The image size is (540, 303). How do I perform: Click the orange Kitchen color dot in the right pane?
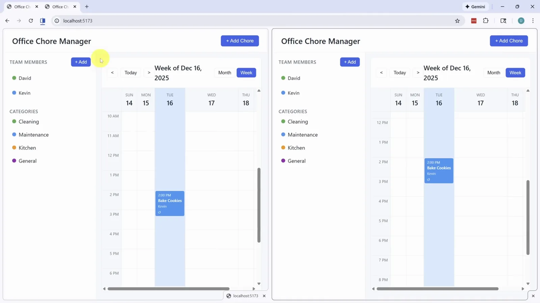coord(283,147)
